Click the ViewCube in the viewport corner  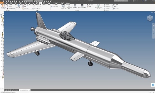[150, 18]
